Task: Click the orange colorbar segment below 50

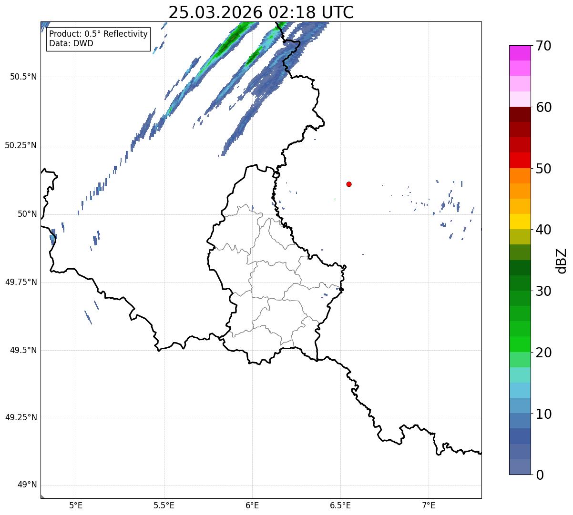Action: coord(520,176)
